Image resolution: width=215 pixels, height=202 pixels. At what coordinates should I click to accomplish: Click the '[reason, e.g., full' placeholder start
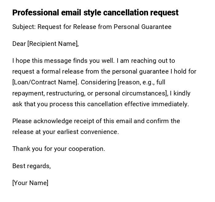142,82
